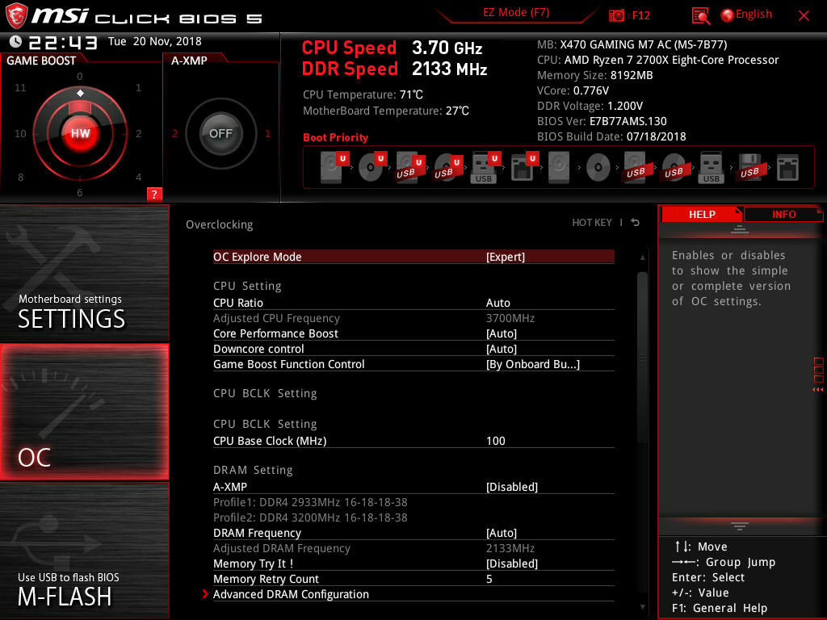Open the BIOS search magnifier icon
827x620 pixels.
(x=700, y=16)
